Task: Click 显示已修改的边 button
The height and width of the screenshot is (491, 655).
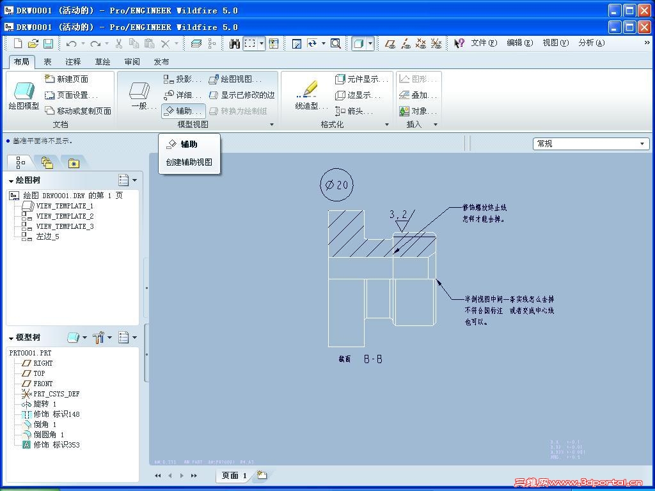Action: [x=241, y=95]
